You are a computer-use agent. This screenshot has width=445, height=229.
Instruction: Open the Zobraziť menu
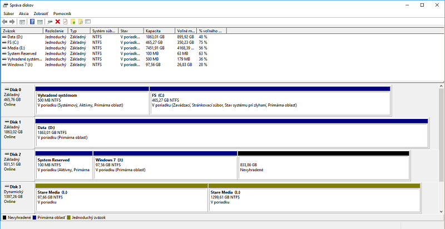pos(41,13)
